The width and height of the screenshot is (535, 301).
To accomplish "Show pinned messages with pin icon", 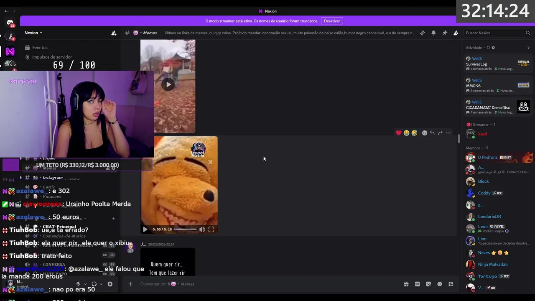I will (x=445, y=33).
